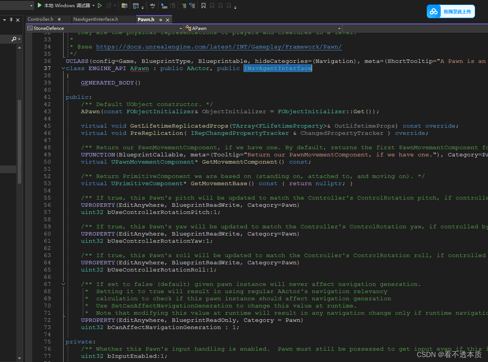The width and height of the screenshot is (488, 362).
Task: Click UFUNCTION on line 49
Action: (98, 155)
